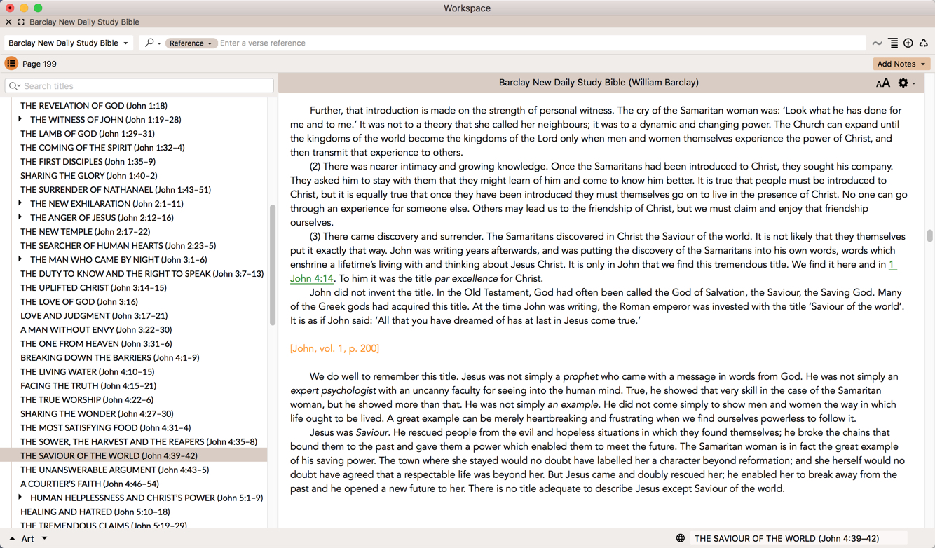Screen dimensions: 935x548
Task: Click the recycle arrows icon
Action: [x=924, y=43]
